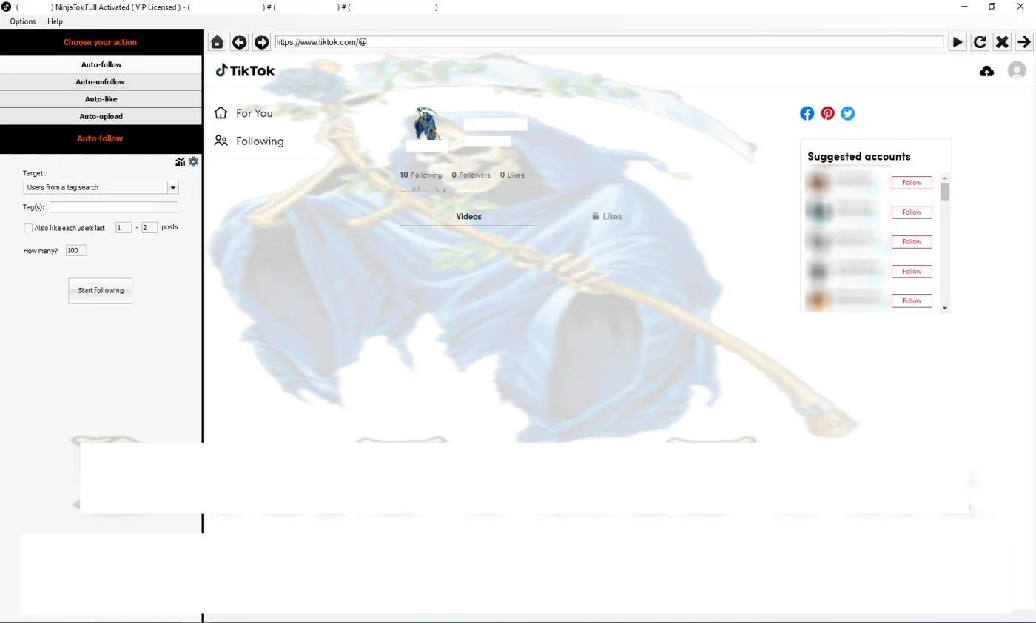Navigate back in the embedded browser

tap(239, 42)
